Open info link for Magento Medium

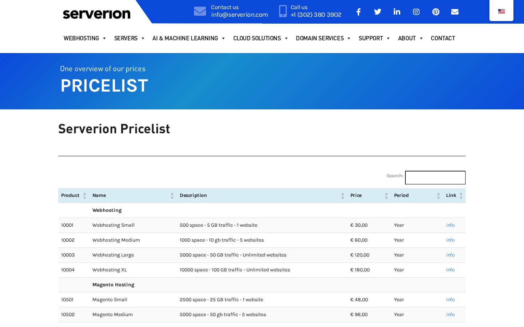point(450,315)
